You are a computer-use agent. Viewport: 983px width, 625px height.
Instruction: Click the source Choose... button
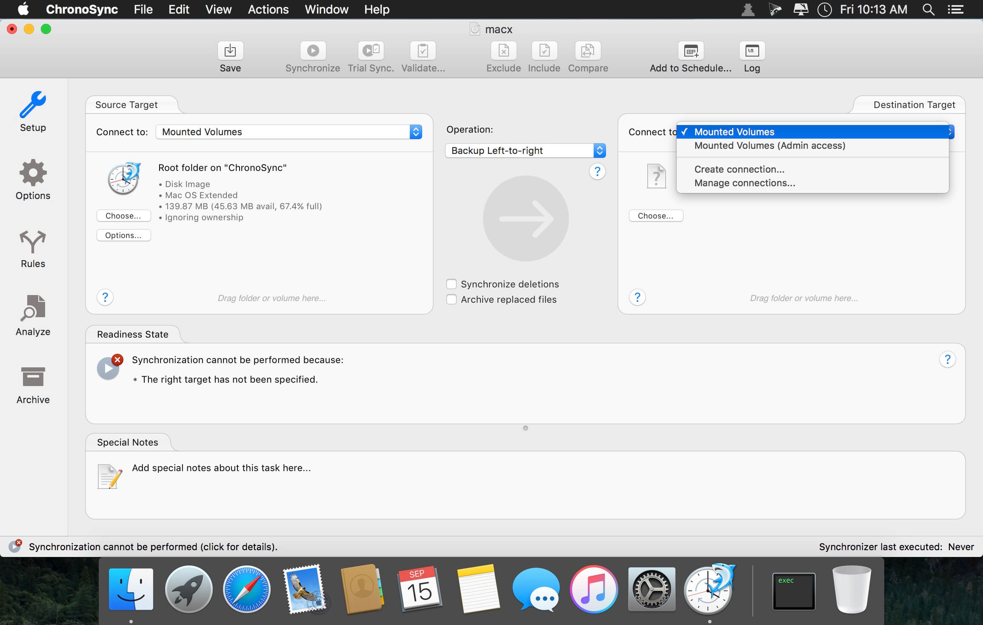tap(123, 216)
